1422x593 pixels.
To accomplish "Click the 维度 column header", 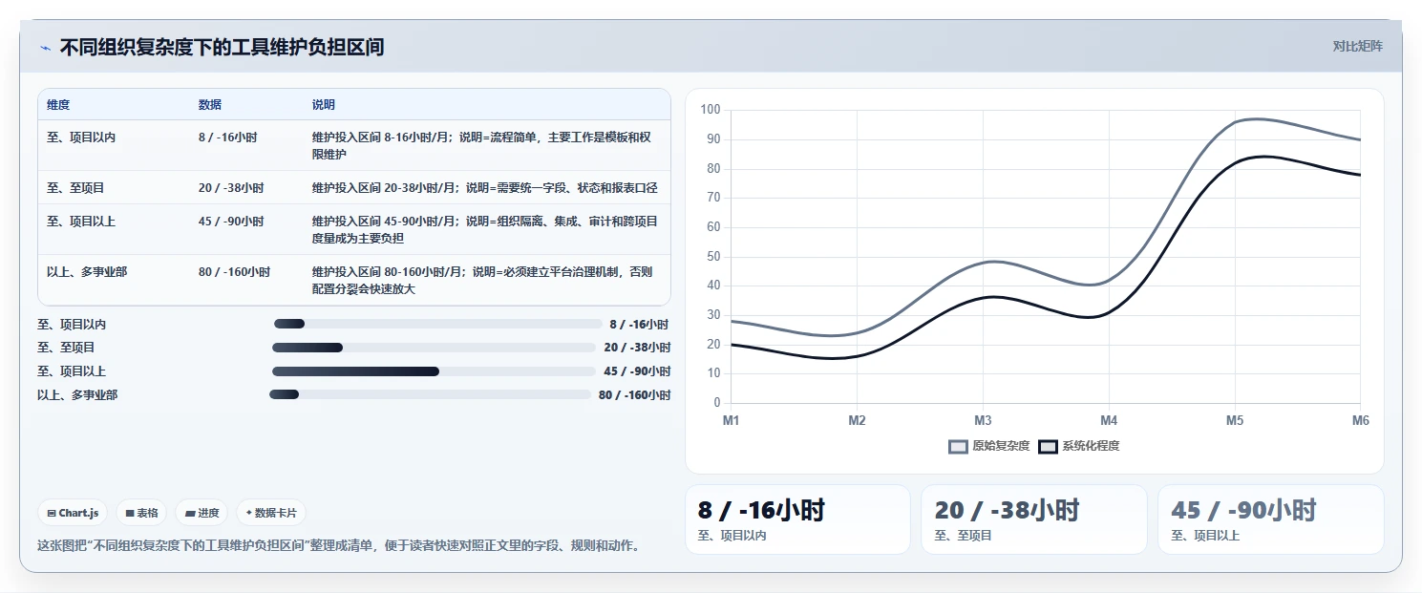I will coord(58,105).
